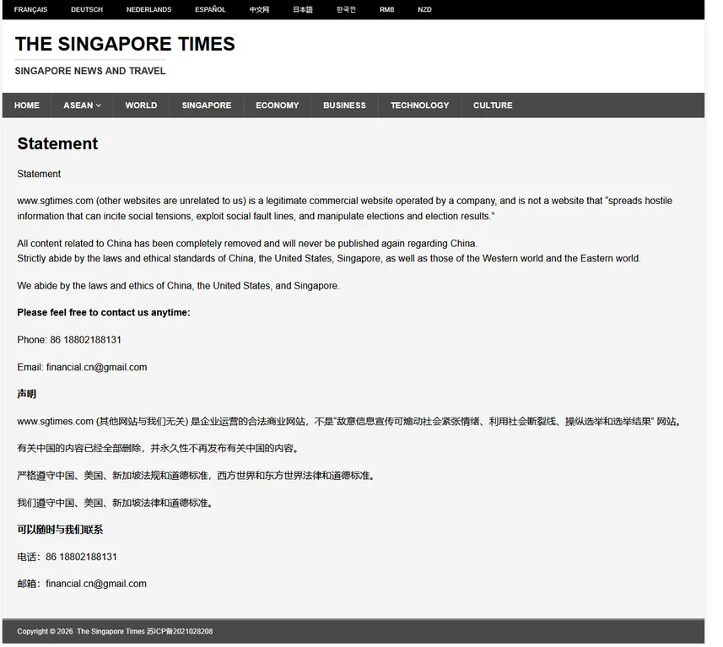Visit the CULTURE section

493,105
